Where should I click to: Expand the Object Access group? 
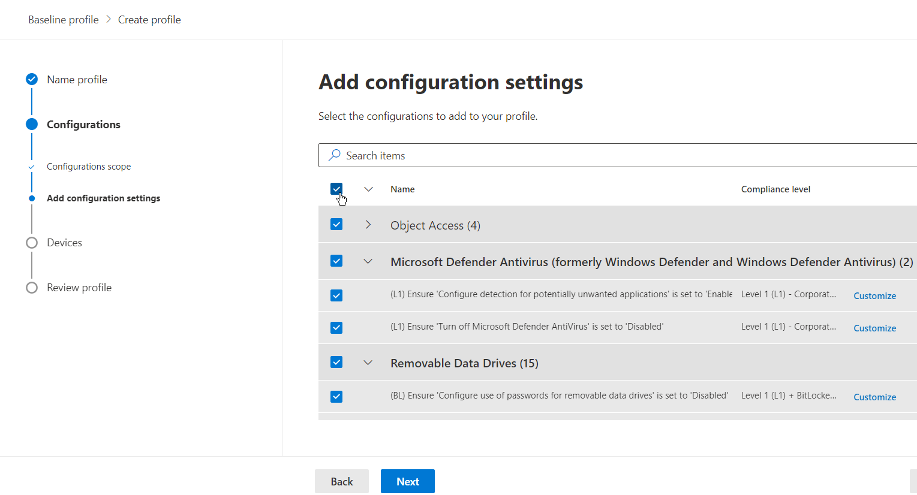(x=368, y=225)
